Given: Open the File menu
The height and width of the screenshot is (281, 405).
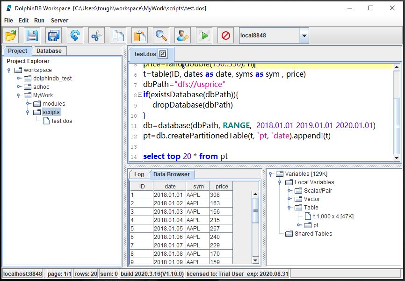Looking at the screenshot, I should click(x=8, y=21).
